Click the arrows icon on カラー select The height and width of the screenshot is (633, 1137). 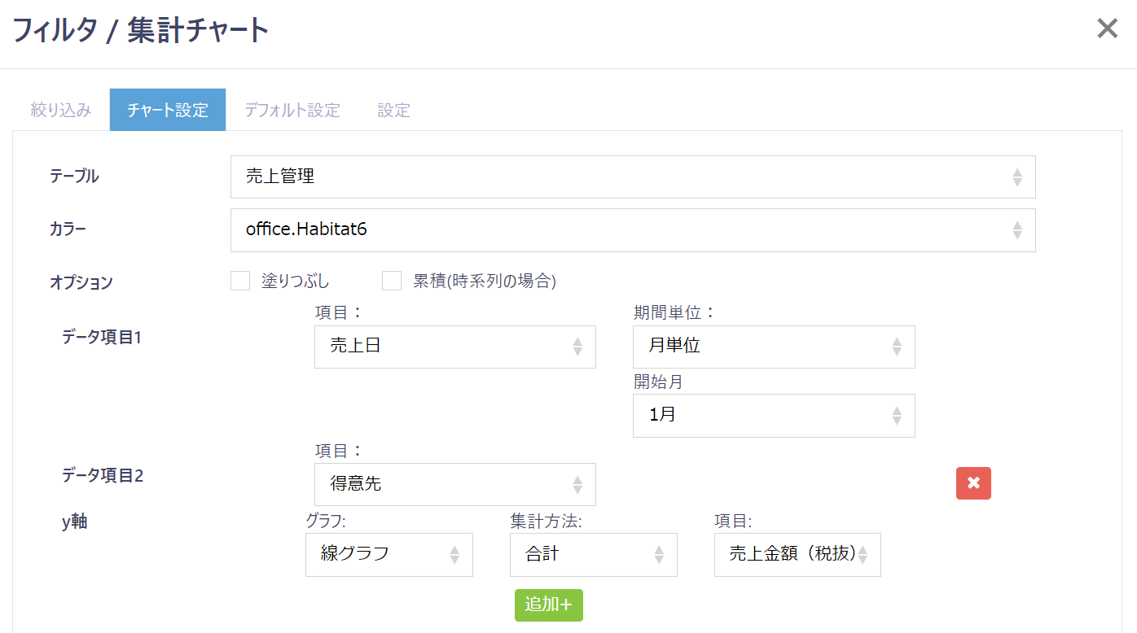(1016, 230)
